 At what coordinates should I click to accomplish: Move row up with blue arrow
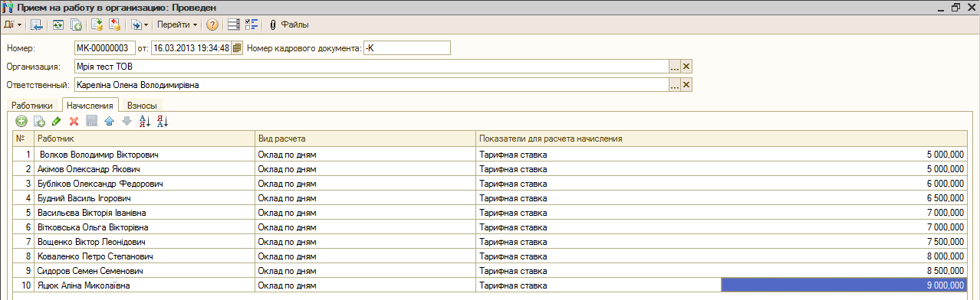[x=109, y=121]
